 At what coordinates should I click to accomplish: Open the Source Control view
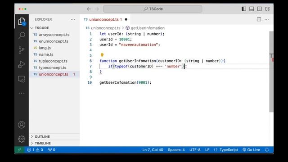[x=22, y=50]
